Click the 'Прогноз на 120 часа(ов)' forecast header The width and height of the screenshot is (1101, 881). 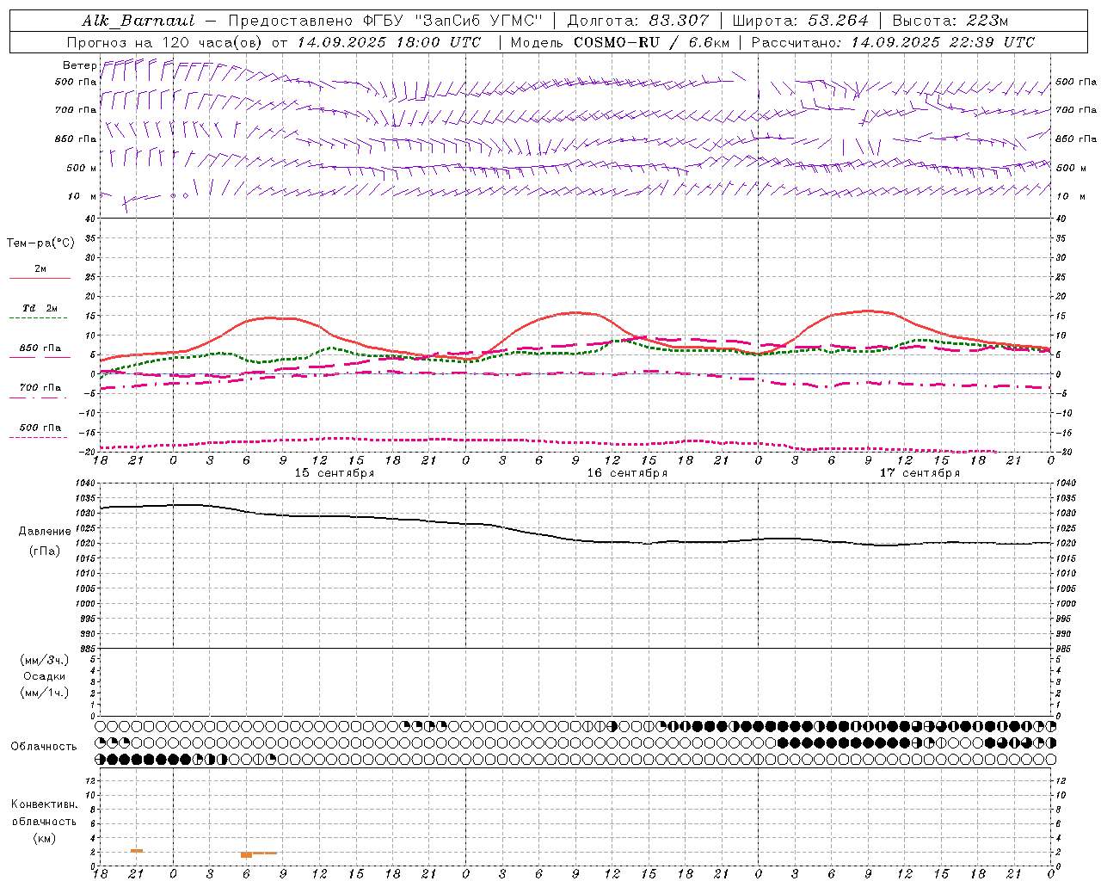[x=165, y=42]
